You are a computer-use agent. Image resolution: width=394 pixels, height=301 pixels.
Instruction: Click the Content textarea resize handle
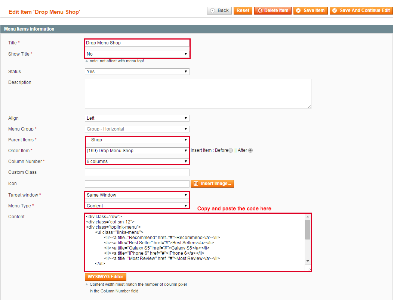pos(309,269)
